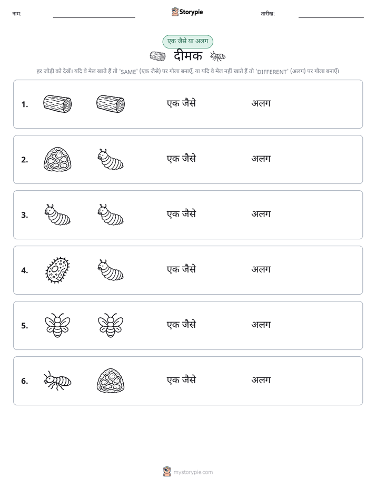Click the first bee picture in row 5
The width and height of the screenshot is (376, 487).
pyautogui.click(x=57, y=325)
